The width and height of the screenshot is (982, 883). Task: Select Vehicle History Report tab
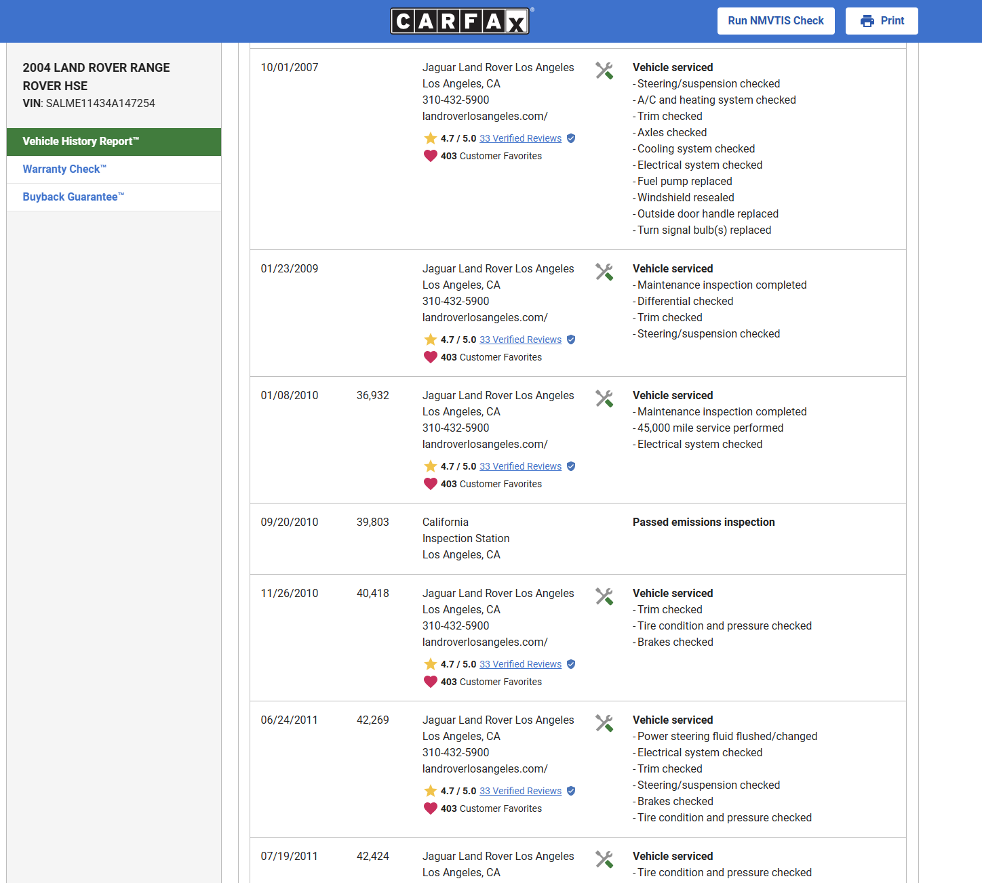click(x=114, y=142)
